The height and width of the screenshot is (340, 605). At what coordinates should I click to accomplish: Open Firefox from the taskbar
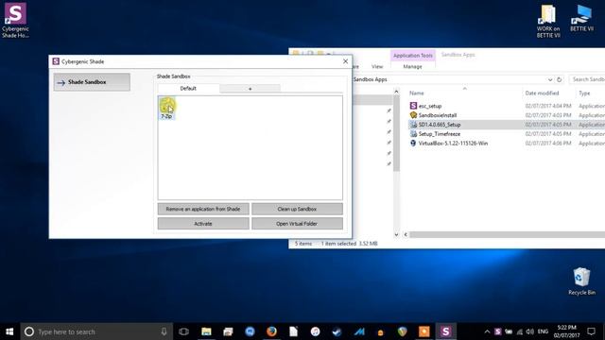271,331
